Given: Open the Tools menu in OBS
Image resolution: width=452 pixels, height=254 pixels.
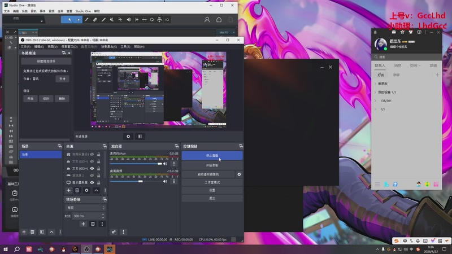Looking at the screenshot, I should [125, 47].
